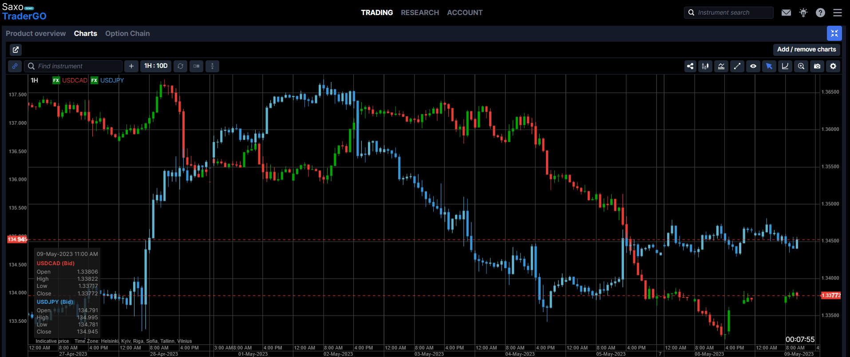850x357 pixels.
Task: Open chart in a new window (pop-out icon)
Action: pos(15,50)
